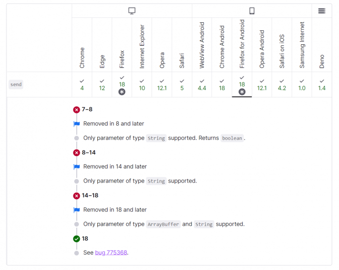Click asterisk notes icon under Firefox for Android
Viewport: 339px width, 270px height.
pos(242,92)
